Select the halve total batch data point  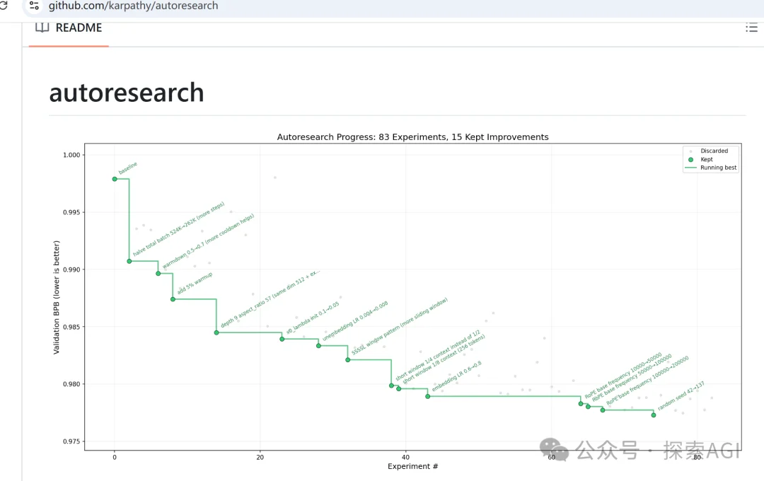click(129, 261)
